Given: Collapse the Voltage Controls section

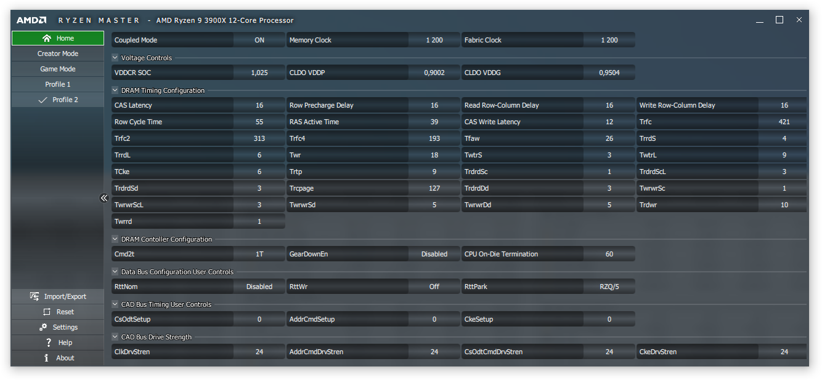Looking at the screenshot, I should [x=115, y=58].
